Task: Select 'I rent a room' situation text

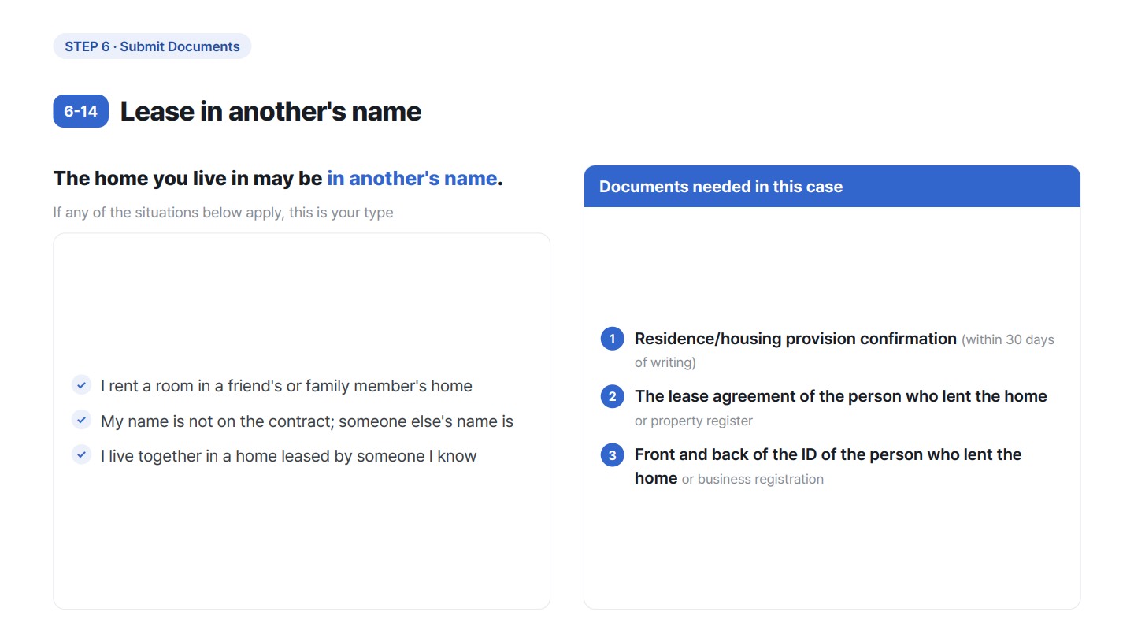Action: click(x=287, y=386)
